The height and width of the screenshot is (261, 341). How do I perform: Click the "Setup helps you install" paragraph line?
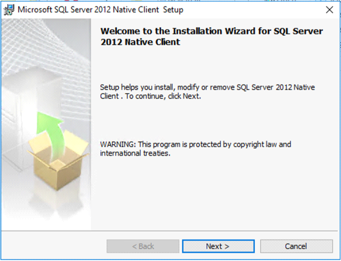pyautogui.click(x=207, y=87)
